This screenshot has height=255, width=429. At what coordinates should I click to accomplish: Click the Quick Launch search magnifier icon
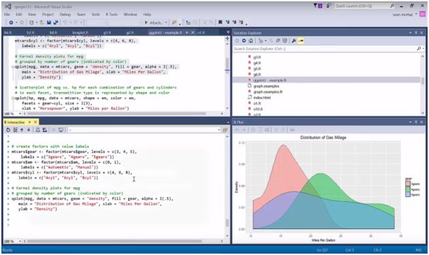(x=392, y=5)
